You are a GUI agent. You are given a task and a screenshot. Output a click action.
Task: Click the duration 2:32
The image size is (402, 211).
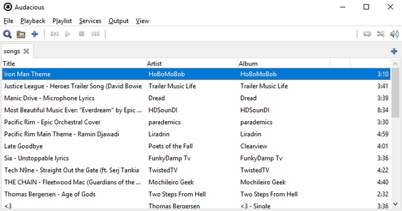[383, 194]
